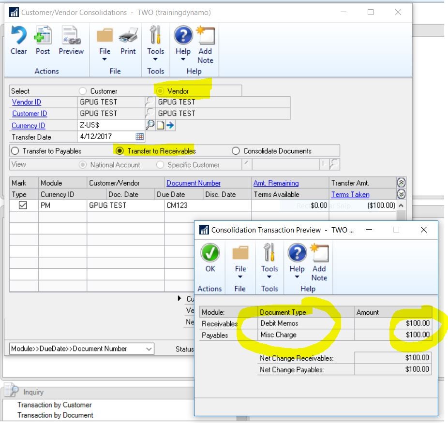This screenshot has width=448, height=423.
Task: Click the Clear action icon
Action: click(18, 36)
